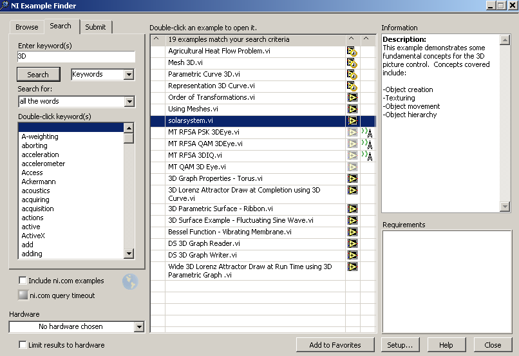Click VI icon beside Mesh 3D.vi
The width and height of the screenshot is (519, 356).
tap(352, 63)
